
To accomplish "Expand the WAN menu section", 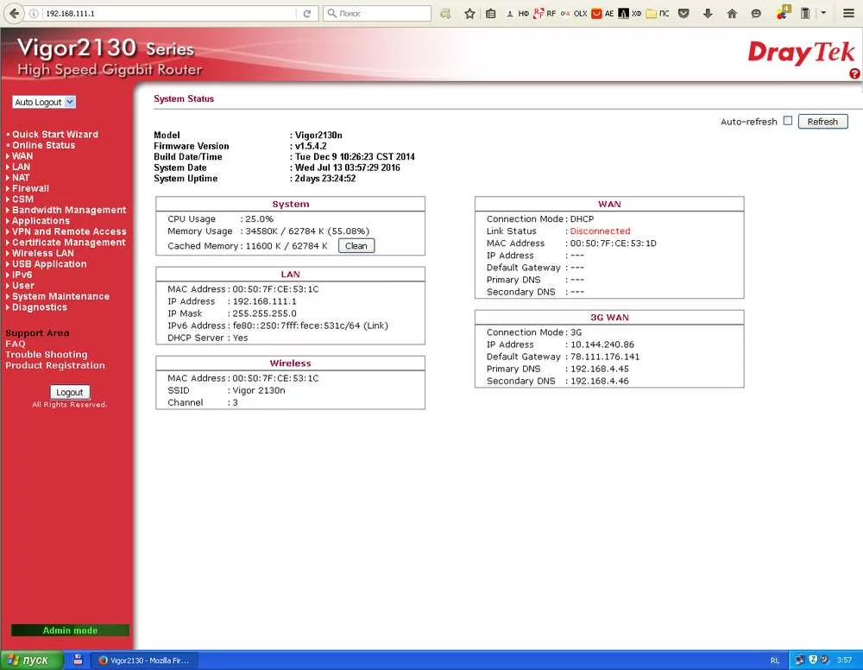I will 22,156.
